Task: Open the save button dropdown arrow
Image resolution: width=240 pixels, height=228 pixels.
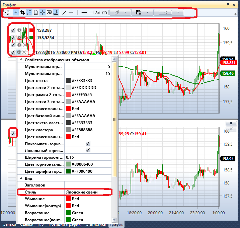Action: (x=148, y=12)
